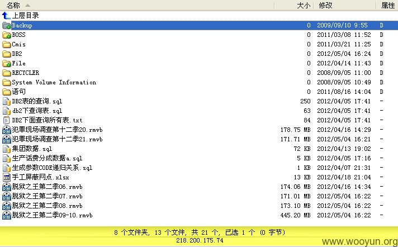The height and width of the screenshot is (247, 398).
Task: Click the 生成参数CODE递归关系.sql file icon
Action: pos(6,168)
